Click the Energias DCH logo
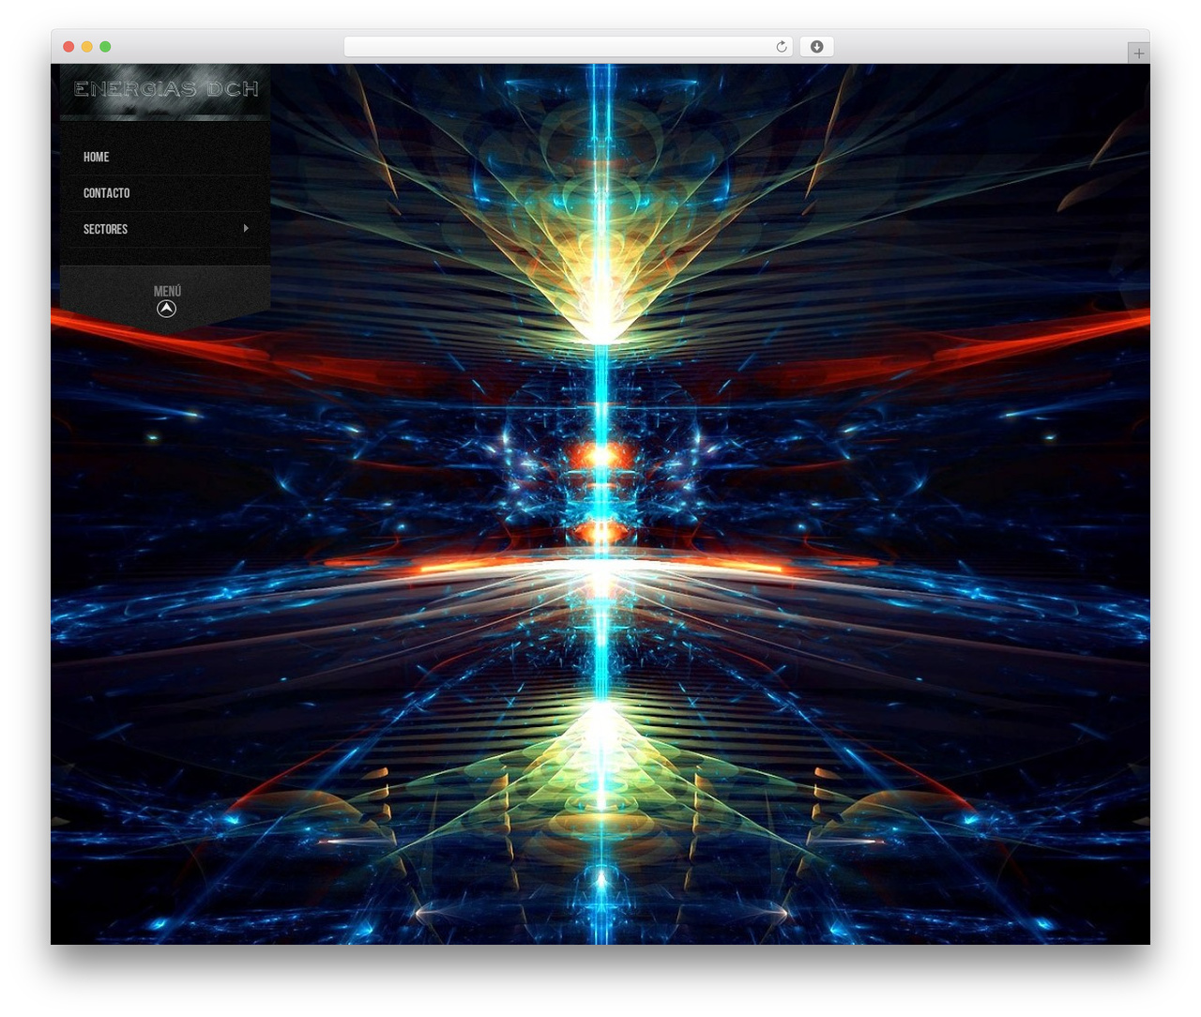The image size is (1201, 1017). [x=165, y=90]
